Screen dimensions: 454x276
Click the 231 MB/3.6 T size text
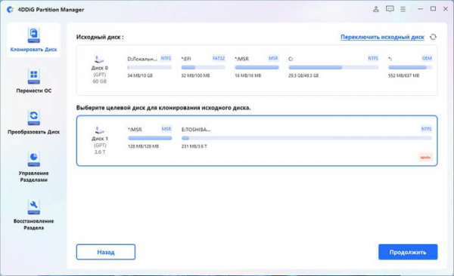point(194,146)
